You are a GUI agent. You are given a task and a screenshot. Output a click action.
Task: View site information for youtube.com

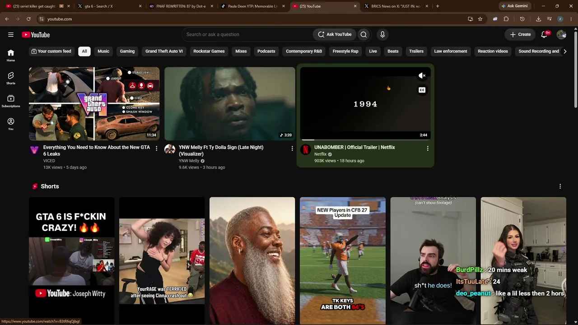point(41,19)
